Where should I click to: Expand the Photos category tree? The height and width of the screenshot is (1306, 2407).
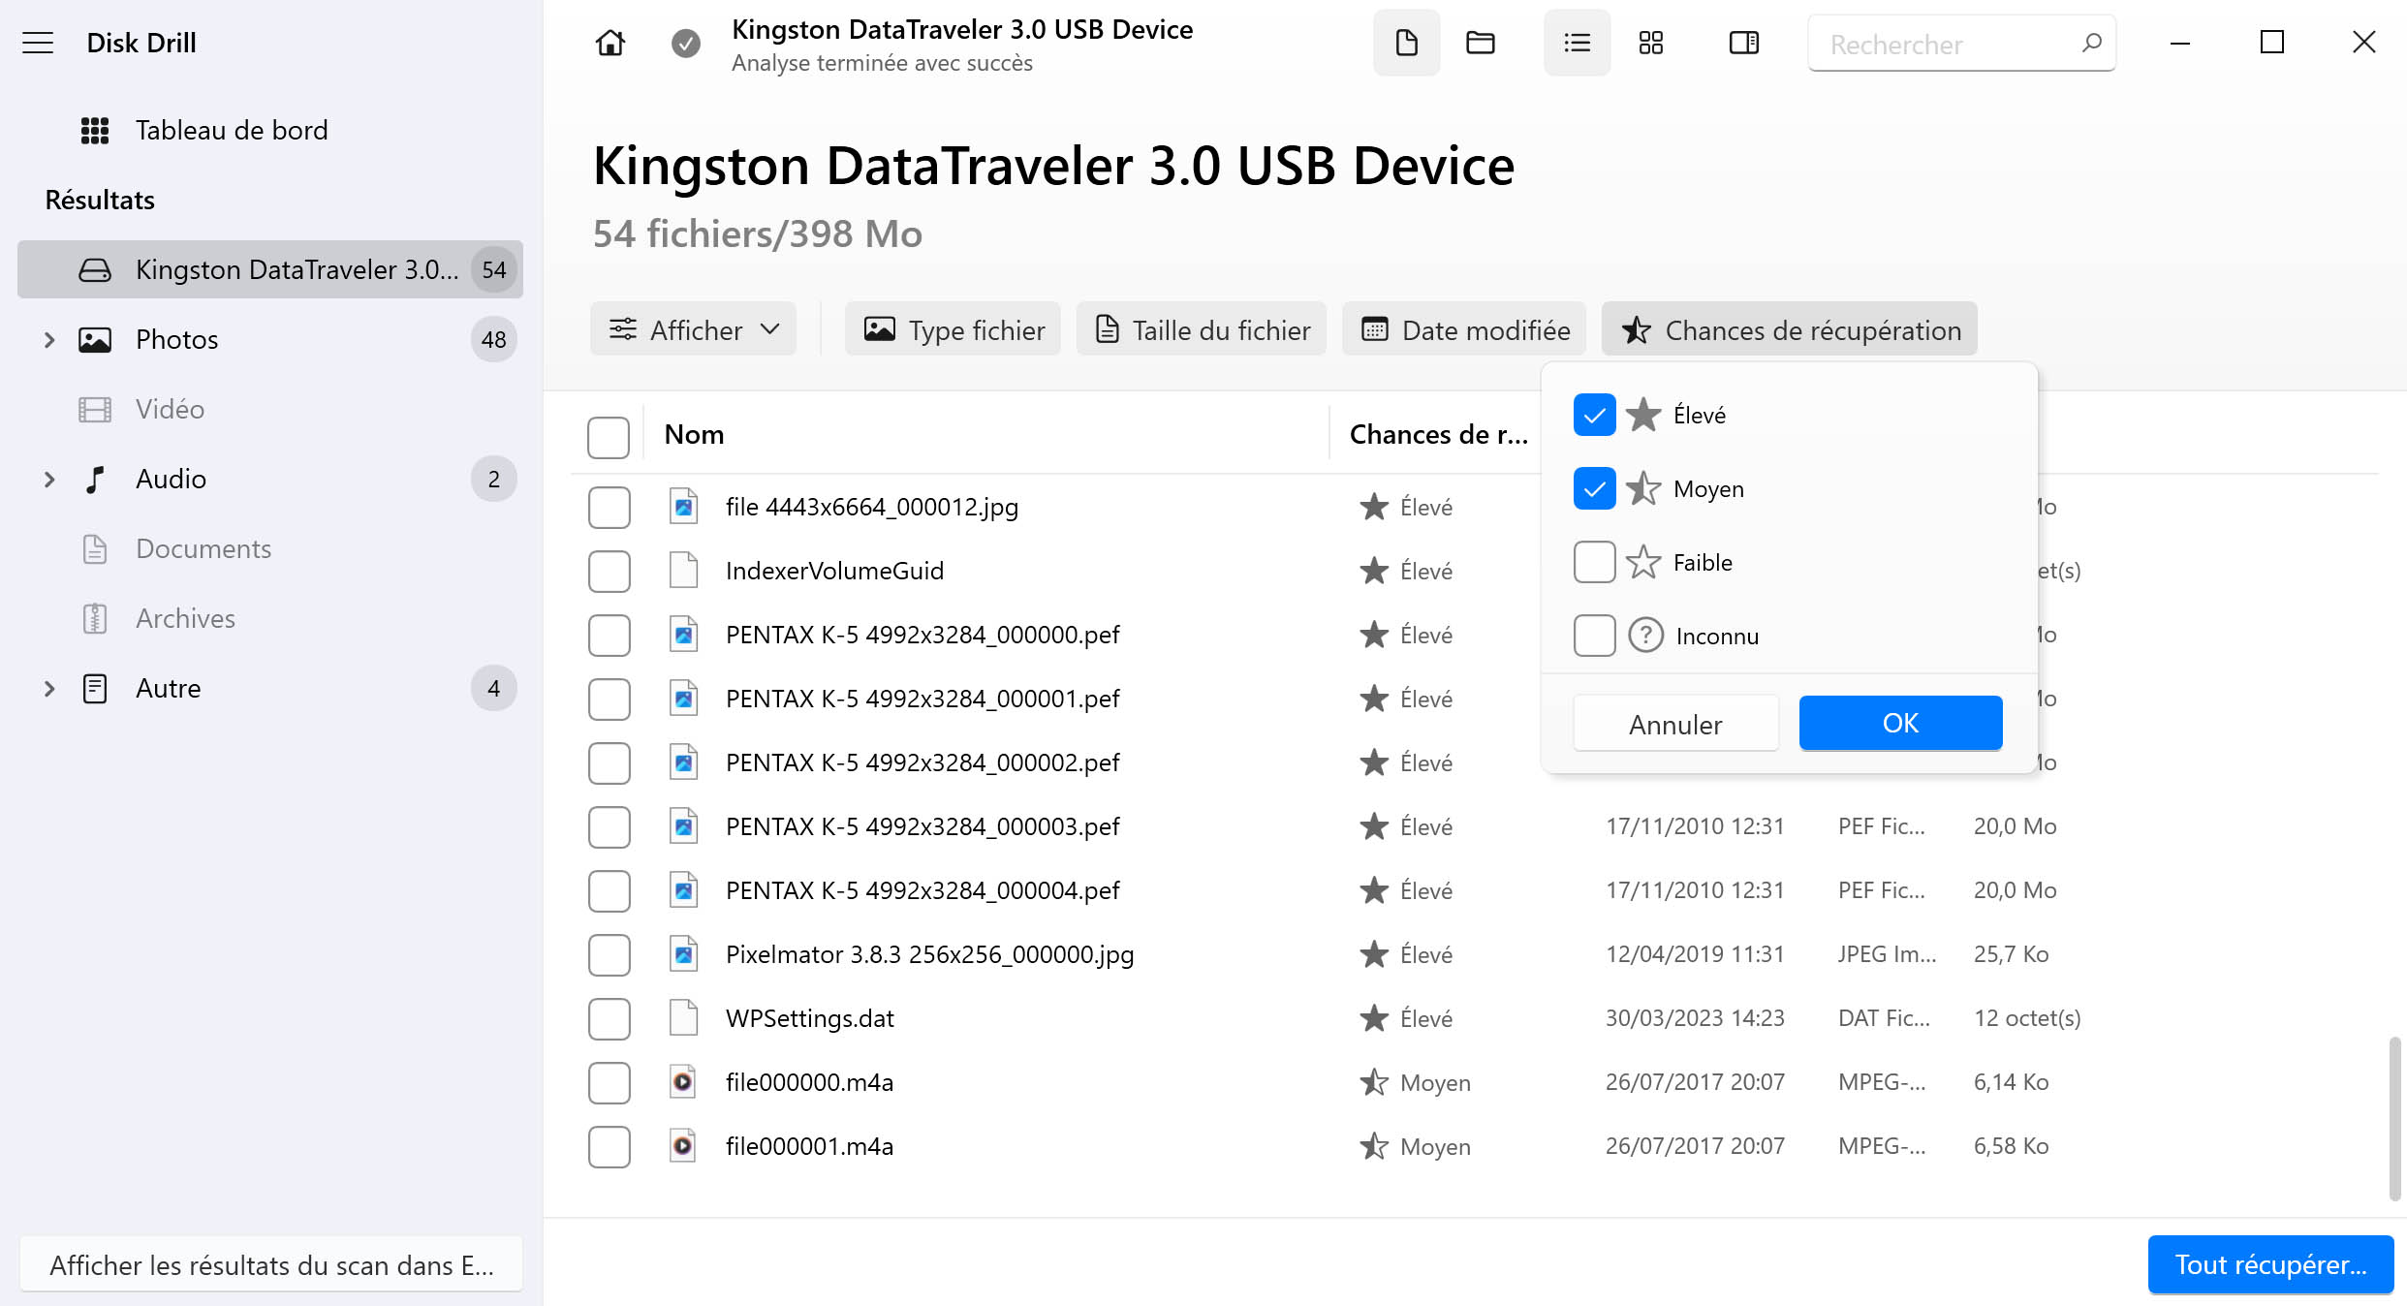pos(45,339)
